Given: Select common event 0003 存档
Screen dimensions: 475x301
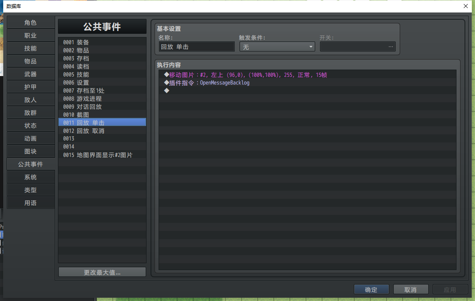Looking at the screenshot, I should 102,58.
